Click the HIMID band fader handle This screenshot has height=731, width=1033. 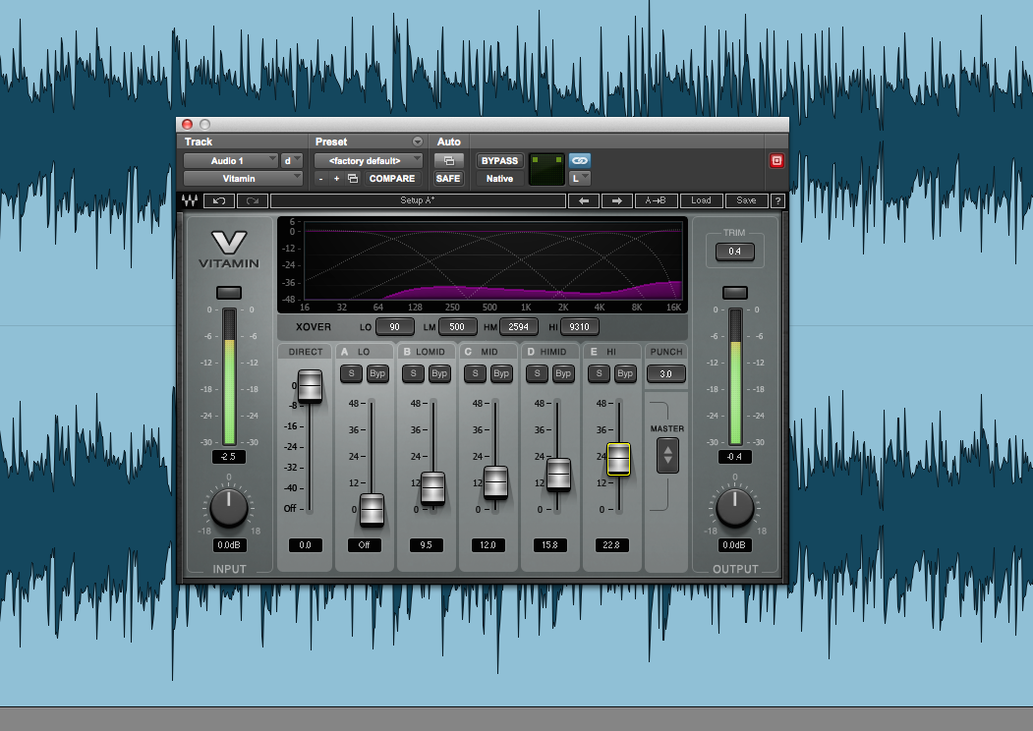[x=558, y=475]
